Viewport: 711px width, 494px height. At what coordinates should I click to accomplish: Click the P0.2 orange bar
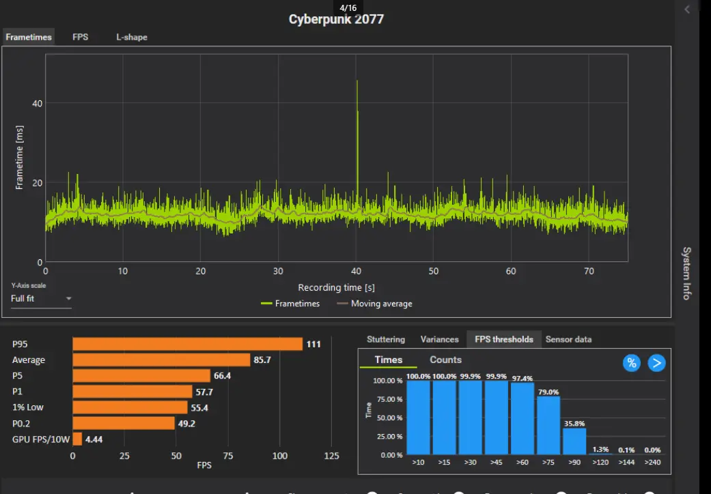[x=124, y=423]
